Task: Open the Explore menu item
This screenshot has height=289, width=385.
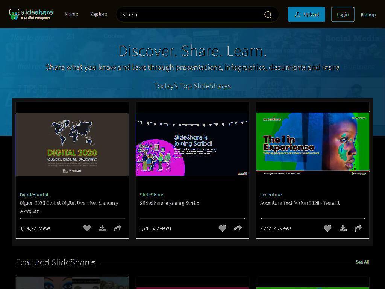Action: coord(99,14)
